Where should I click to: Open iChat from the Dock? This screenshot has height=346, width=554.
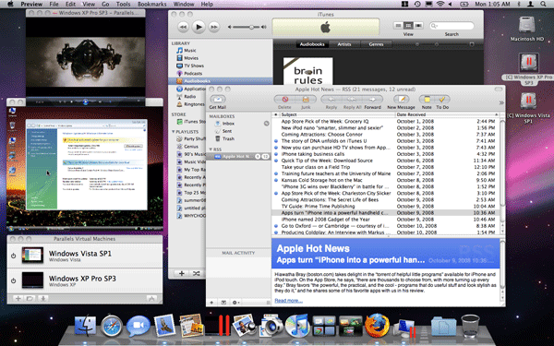pos(138,325)
